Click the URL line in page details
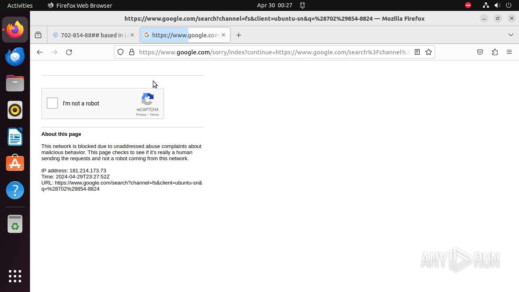 (x=122, y=186)
